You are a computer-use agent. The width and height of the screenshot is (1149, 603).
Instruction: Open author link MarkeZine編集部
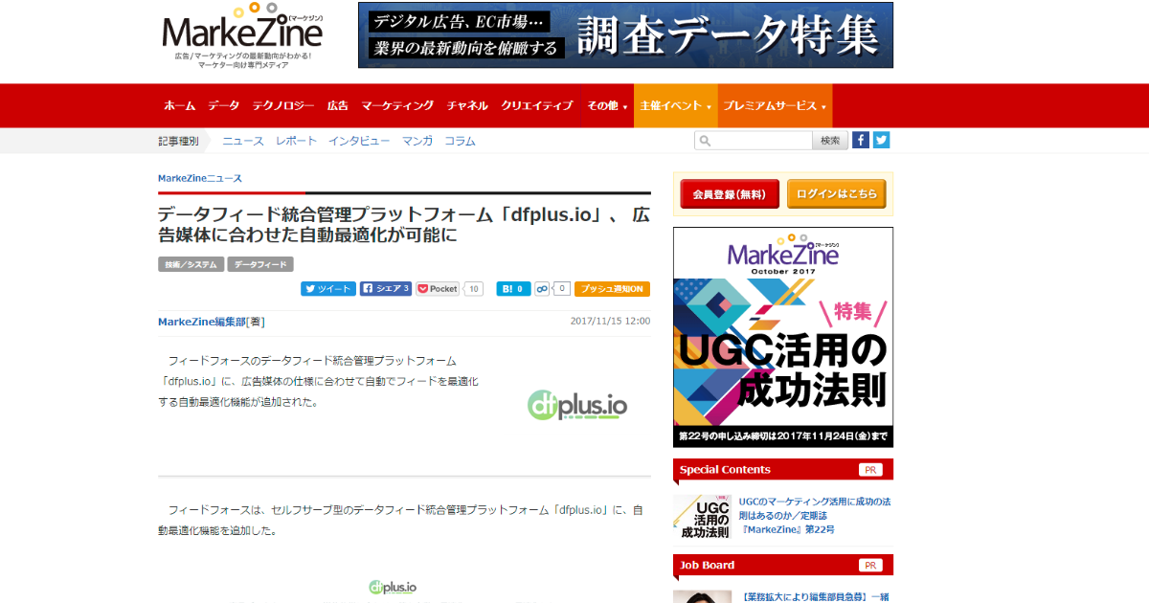click(x=202, y=322)
